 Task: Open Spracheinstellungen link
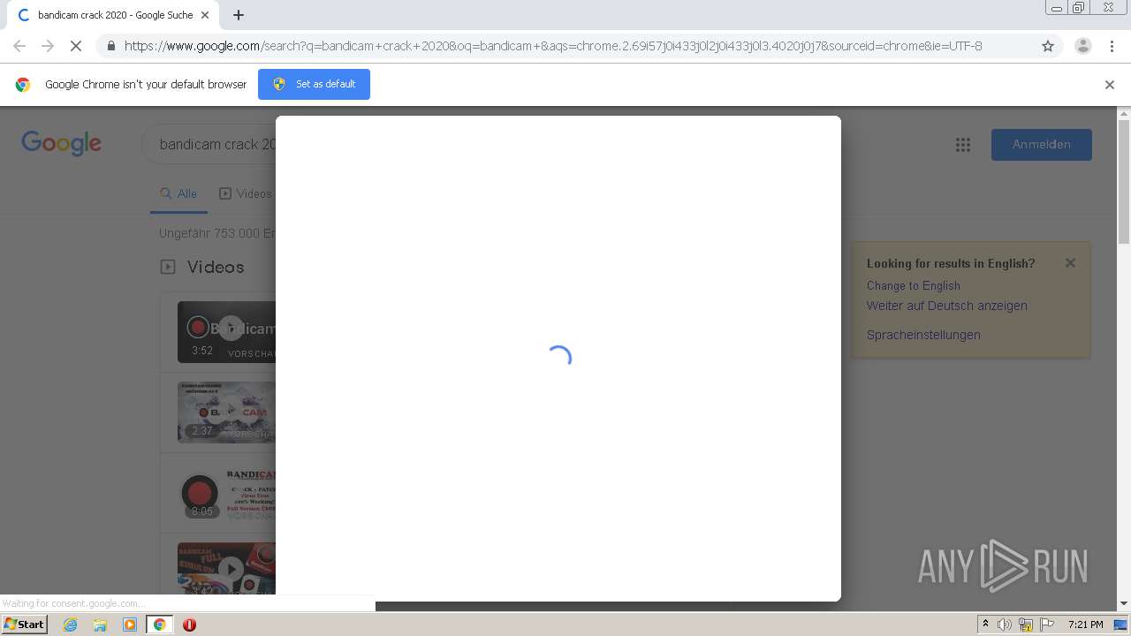[x=923, y=335]
